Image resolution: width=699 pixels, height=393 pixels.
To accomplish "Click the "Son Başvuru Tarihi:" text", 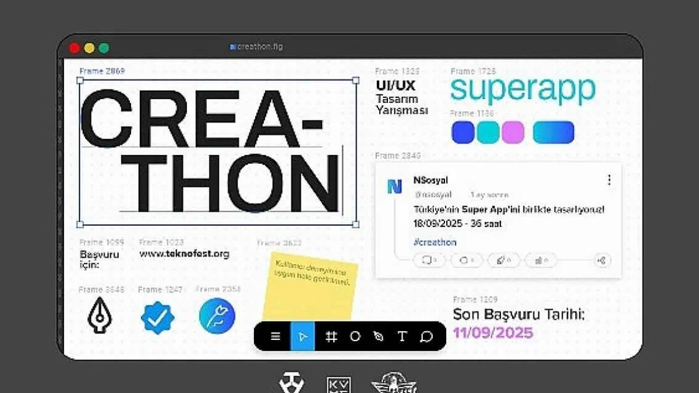I will pos(519,316).
